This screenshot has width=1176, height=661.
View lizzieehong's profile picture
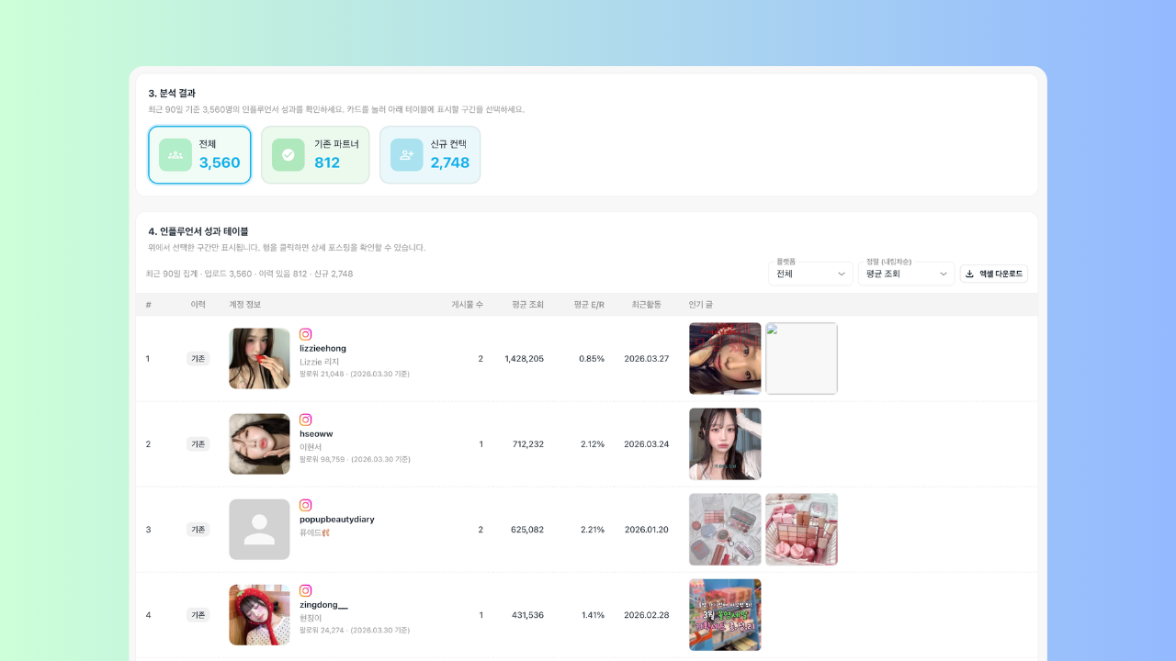click(259, 358)
